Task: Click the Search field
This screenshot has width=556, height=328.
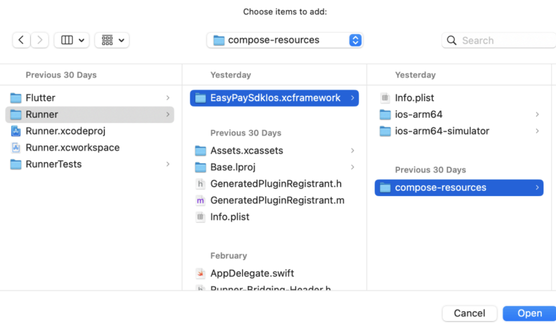Action: pyautogui.click(x=499, y=40)
